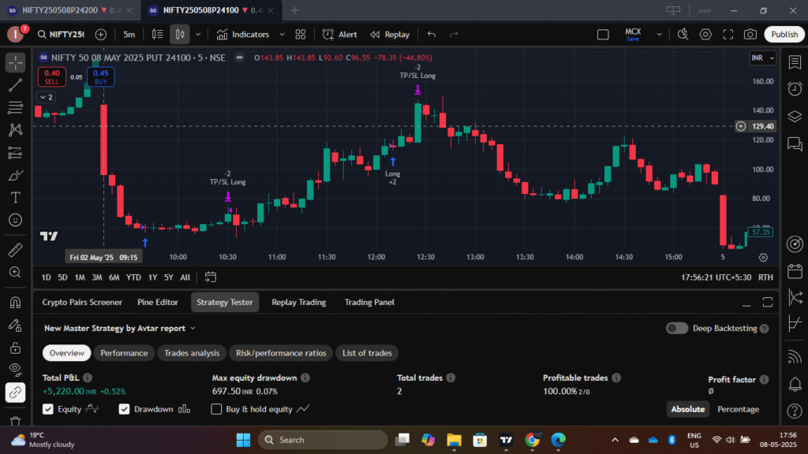This screenshot has height=454, width=808.
Task: Uncheck the Drawdown checkbox
Action: tap(124, 409)
